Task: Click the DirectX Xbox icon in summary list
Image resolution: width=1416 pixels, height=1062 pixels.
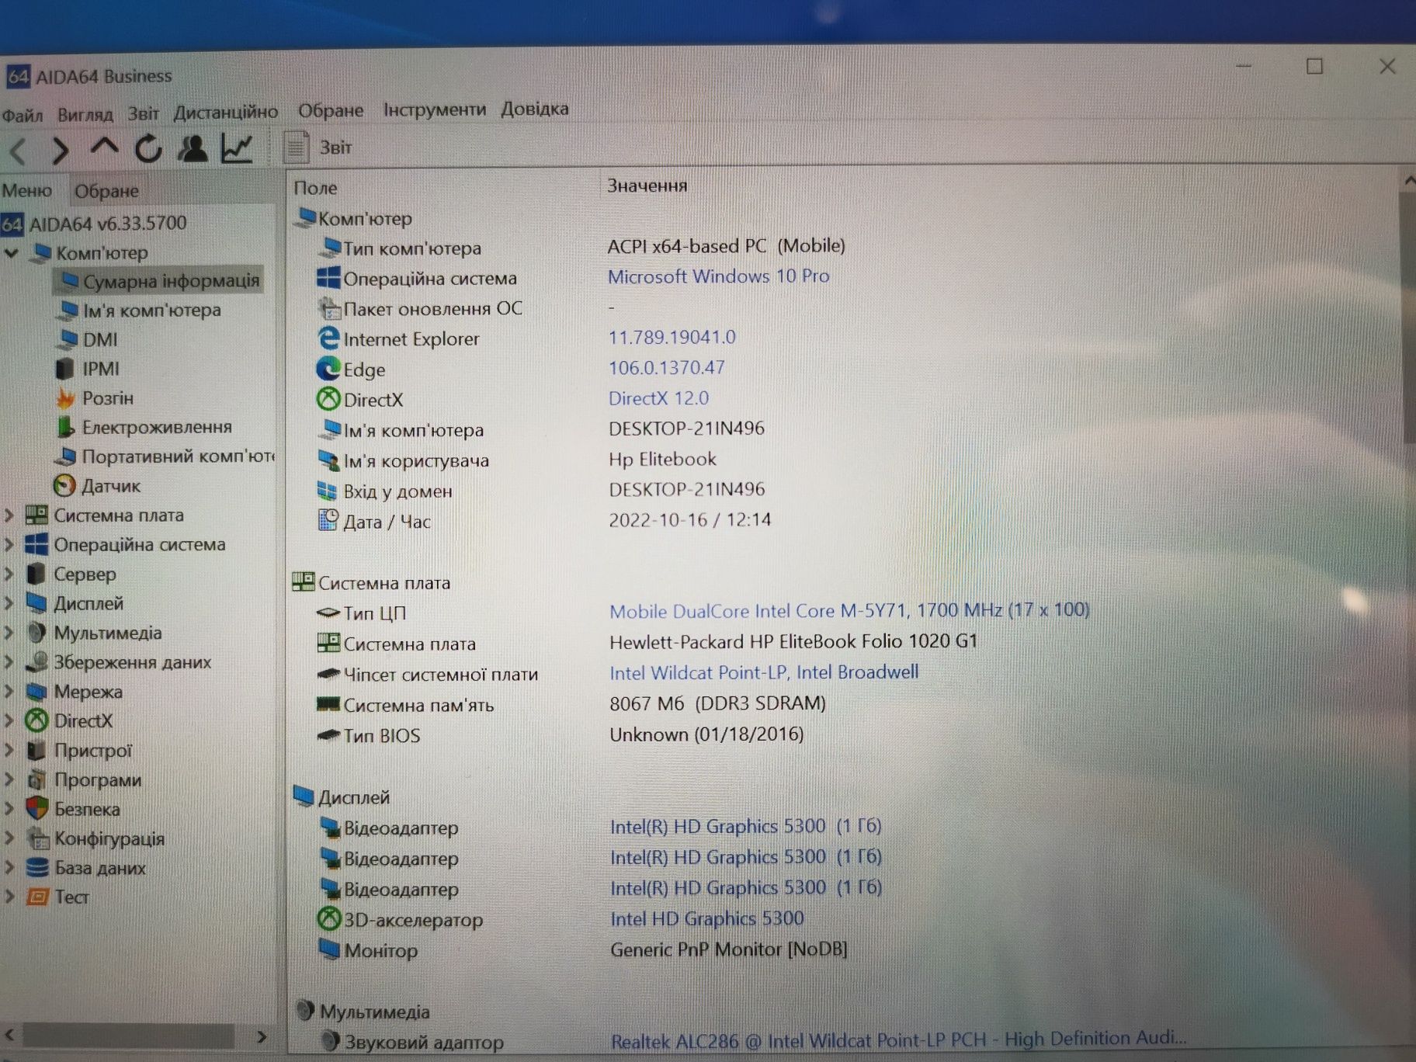Action: coord(328,399)
